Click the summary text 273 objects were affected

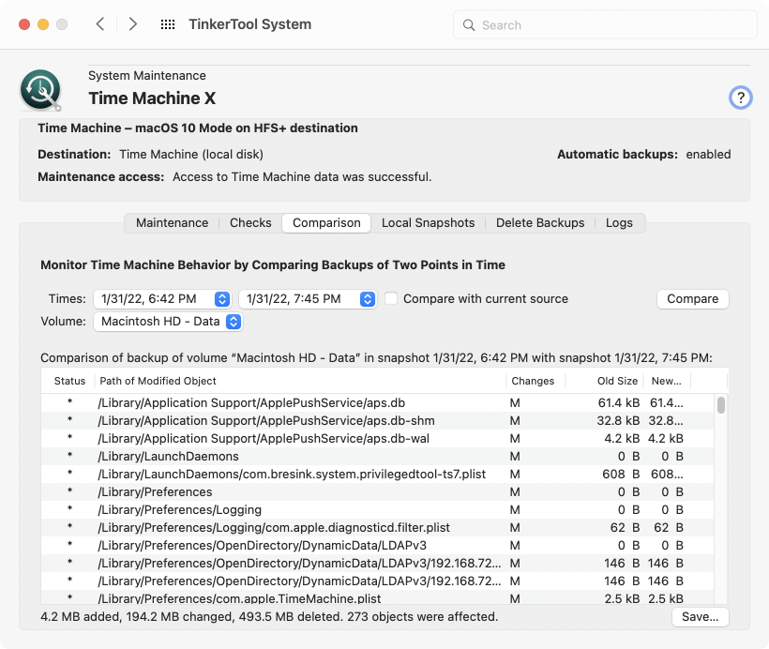422,616
